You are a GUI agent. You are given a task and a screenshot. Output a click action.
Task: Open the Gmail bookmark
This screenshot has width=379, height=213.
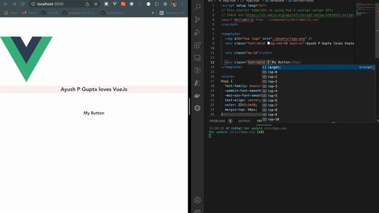(x=30, y=13)
